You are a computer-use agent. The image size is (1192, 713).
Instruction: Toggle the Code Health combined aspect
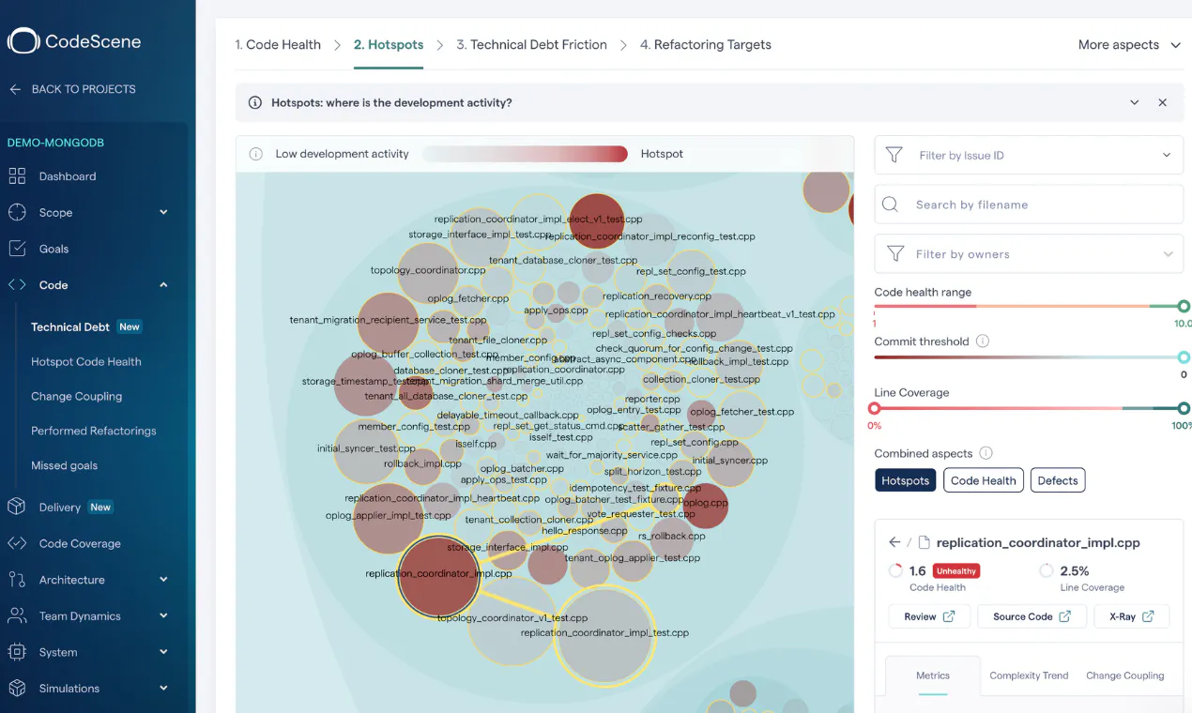click(x=984, y=480)
